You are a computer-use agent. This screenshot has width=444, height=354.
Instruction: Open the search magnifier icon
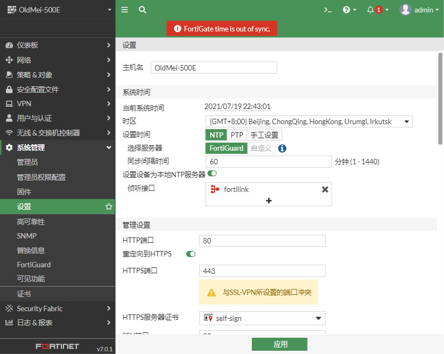142,10
